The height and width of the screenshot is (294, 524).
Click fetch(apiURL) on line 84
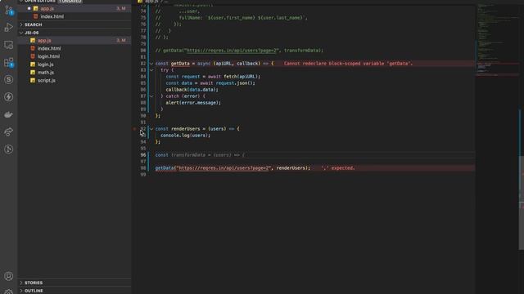[x=242, y=77]
